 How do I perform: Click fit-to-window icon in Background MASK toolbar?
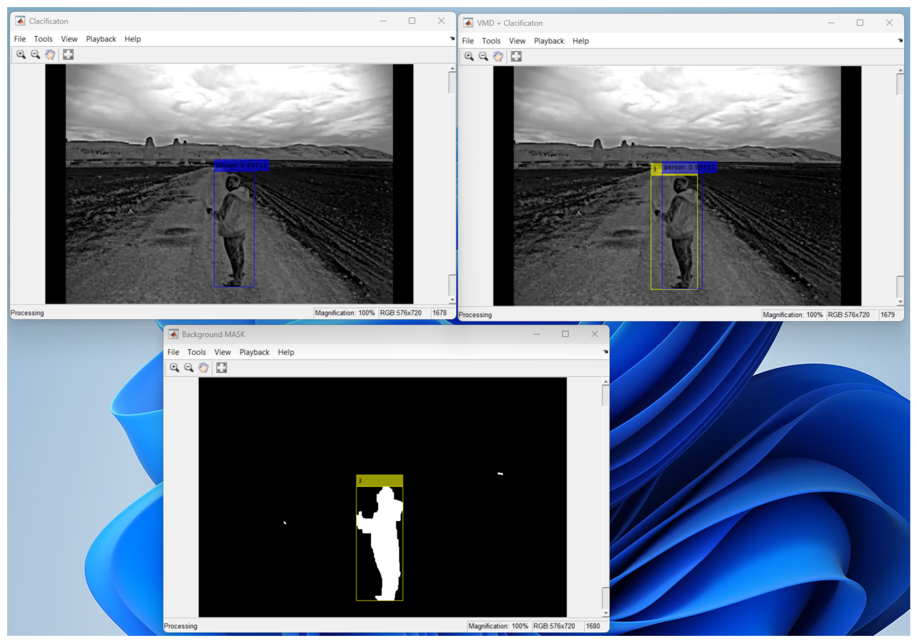pos(222,367)
